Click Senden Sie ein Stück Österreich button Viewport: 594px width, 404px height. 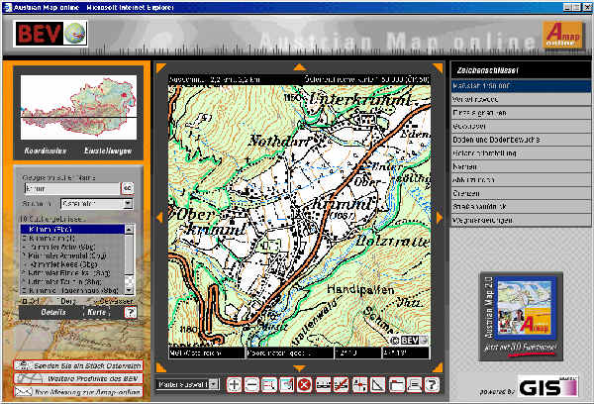click(x=78, y=365)
